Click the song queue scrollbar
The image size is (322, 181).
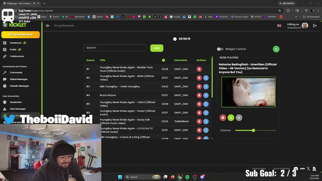(x=212, y=77)
